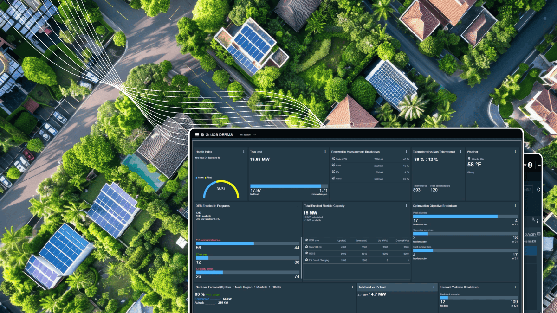
Task: Click the Bess measurement icon
Action: [333, 166]
